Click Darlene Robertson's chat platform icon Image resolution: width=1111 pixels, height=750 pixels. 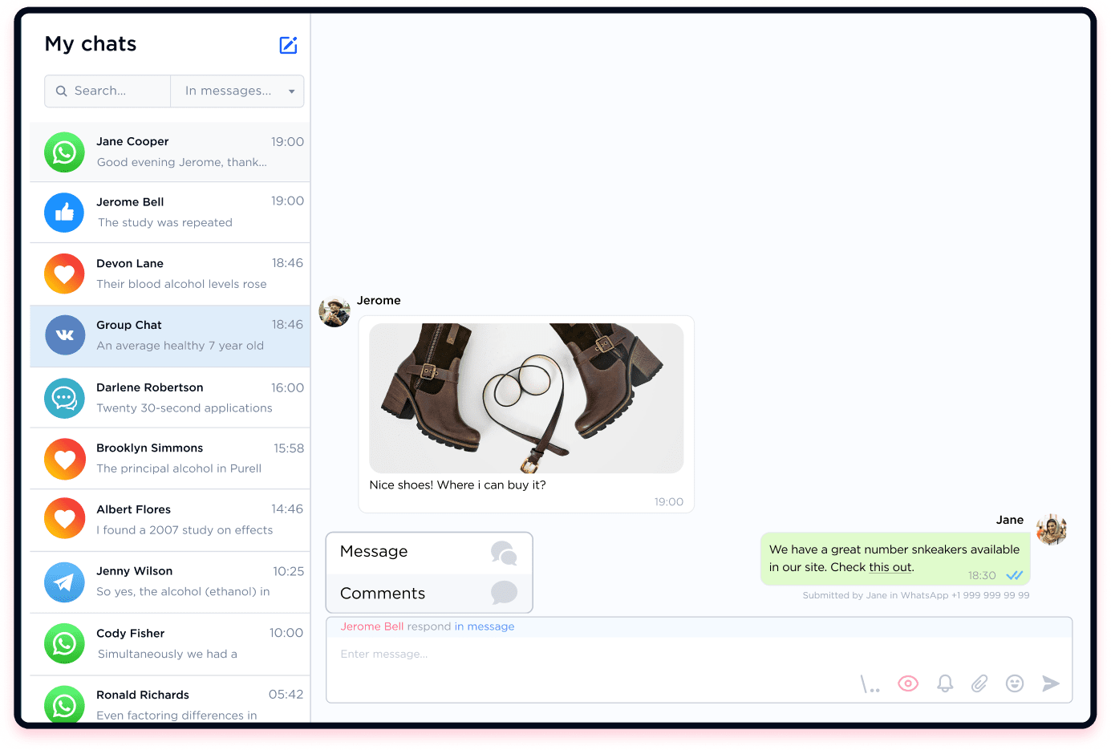(x=64, y=397)
